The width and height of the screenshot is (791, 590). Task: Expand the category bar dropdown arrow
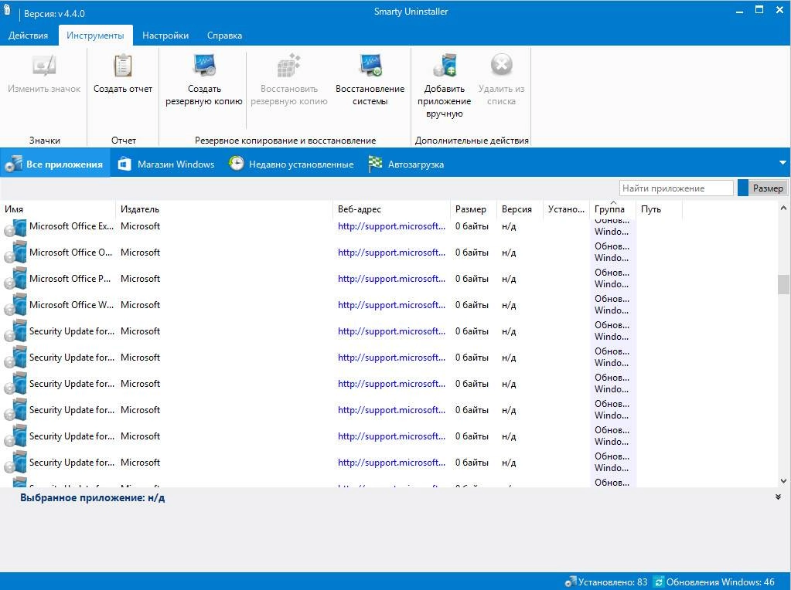pos(782,163)
